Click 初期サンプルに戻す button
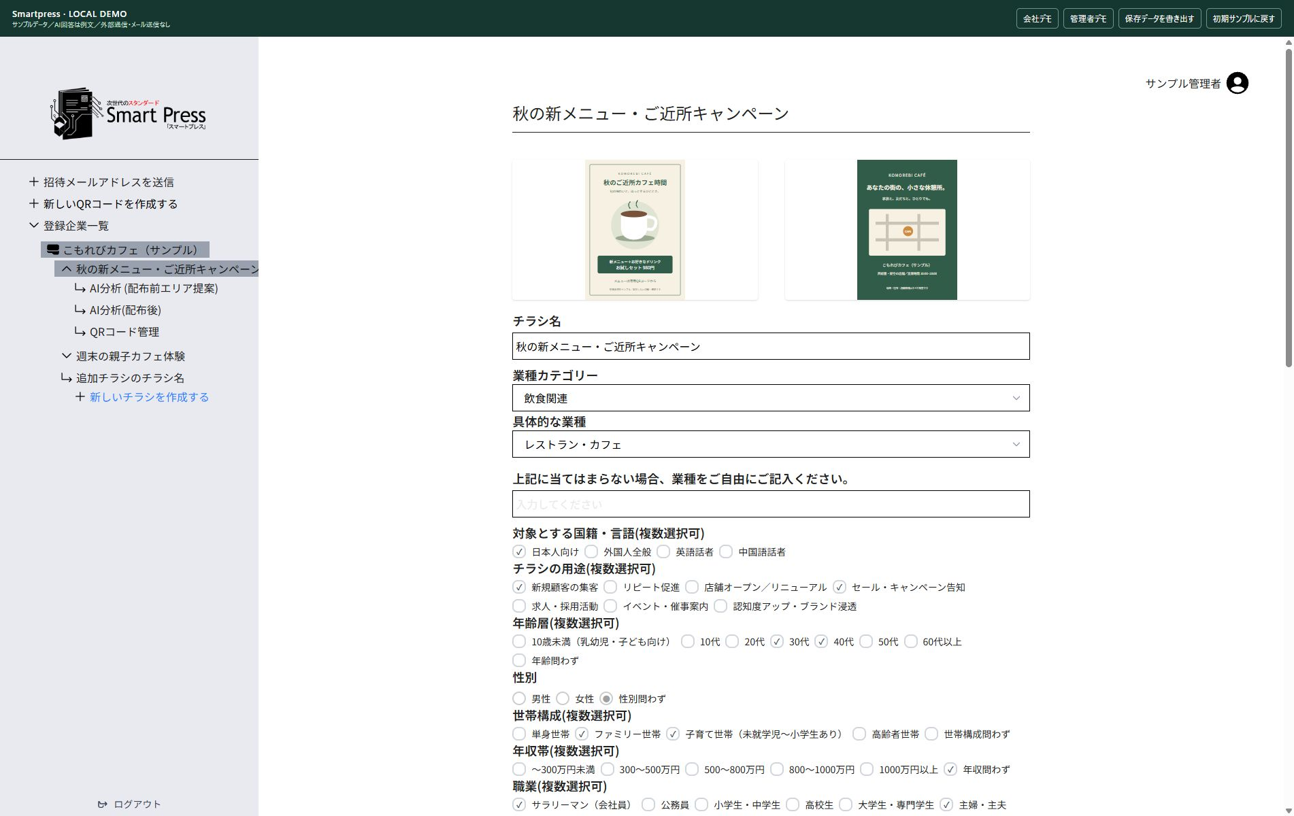The image size is (1294, 816). pyautogui.click(x=1244, y=18)
